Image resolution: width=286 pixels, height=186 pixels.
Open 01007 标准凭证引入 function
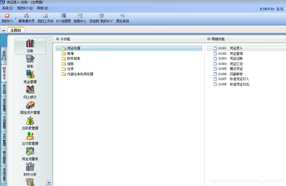click(231, 79)
